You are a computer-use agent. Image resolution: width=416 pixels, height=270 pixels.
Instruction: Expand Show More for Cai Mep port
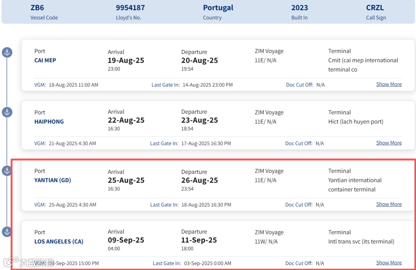(x=389, y=84)
